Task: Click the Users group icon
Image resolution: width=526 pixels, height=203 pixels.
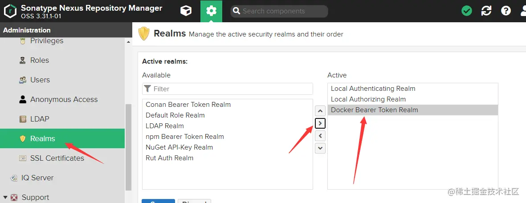Action: [22, 80]
